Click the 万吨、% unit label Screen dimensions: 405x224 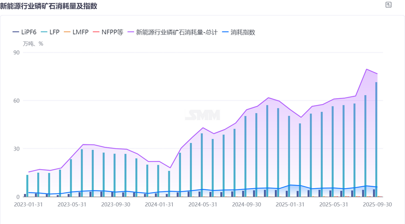pos(33,44)
